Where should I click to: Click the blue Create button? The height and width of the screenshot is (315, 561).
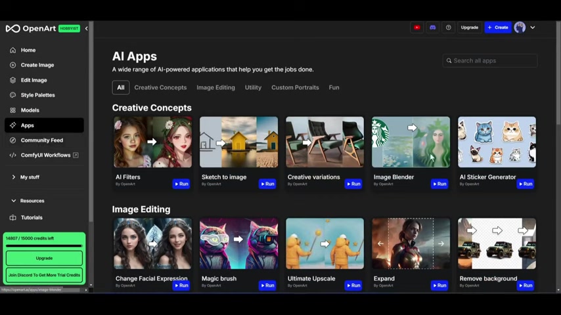pos(497,28)
